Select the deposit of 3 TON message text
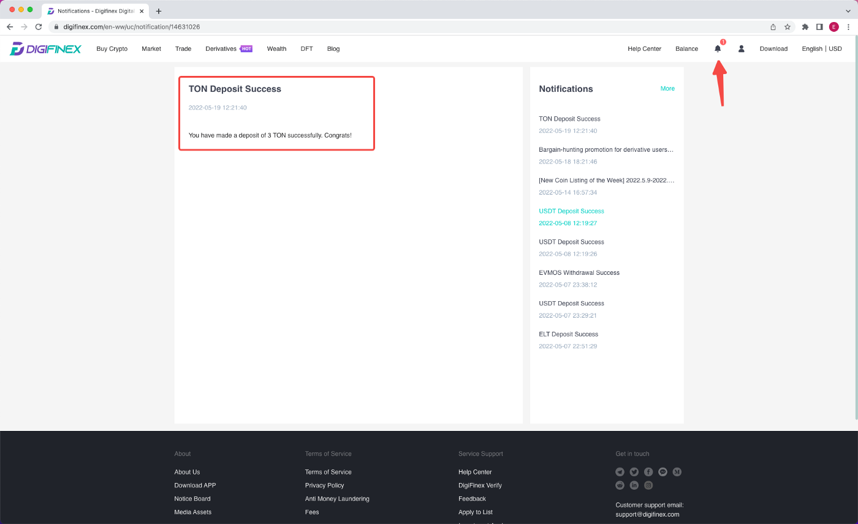858x524 pixels. 270,135
